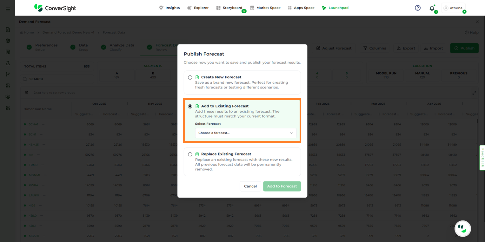Click the sidebar monitor screen icon
The image size is (485, 242).
pyautogui.click(x=8, y=97)
